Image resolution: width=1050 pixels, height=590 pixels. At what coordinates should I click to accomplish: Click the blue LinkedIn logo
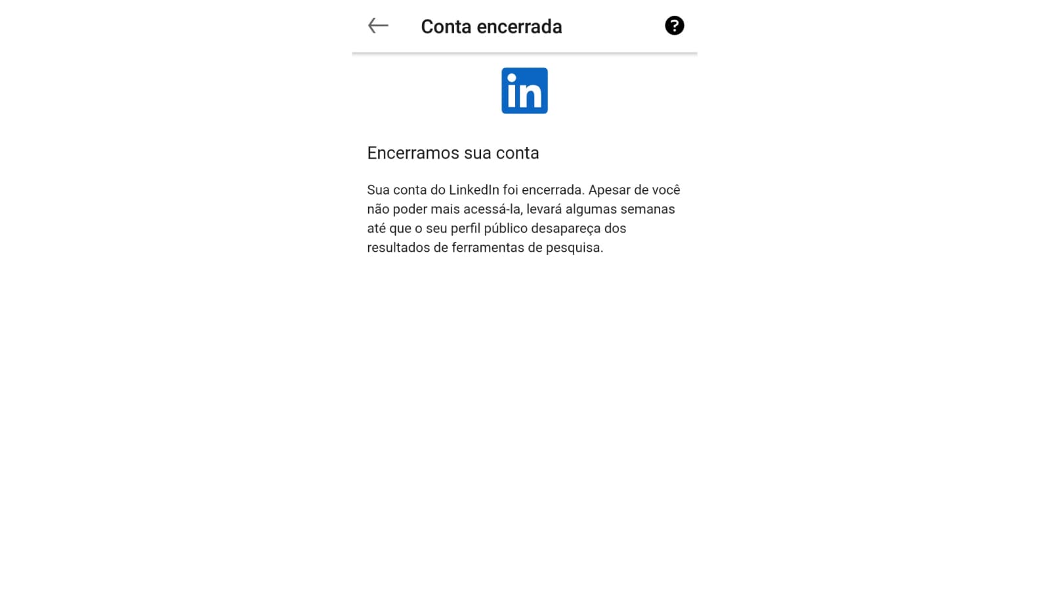[x=524, y=90]
